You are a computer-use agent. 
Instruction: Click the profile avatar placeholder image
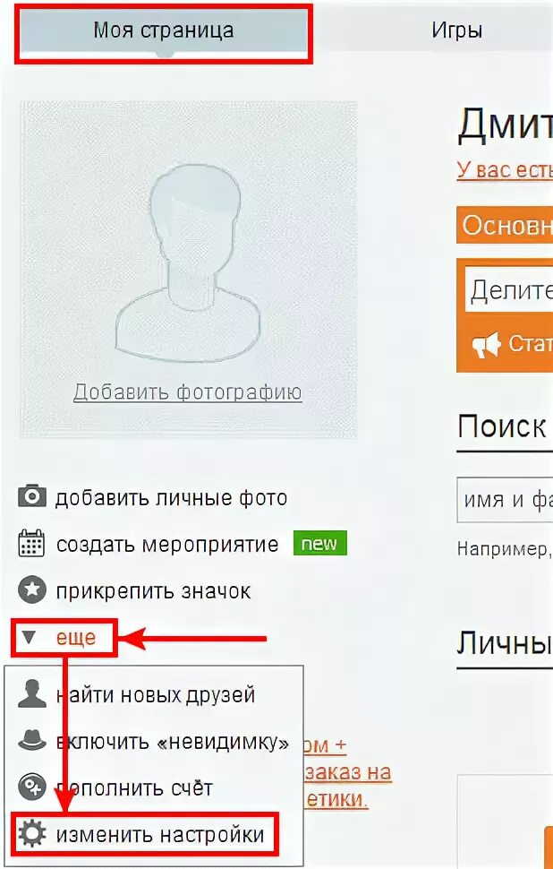pyautogui.click(x=188, y=270)
